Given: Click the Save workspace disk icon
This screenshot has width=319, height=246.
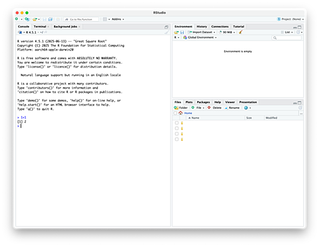Looking at the screenshot, I should point(182,32).
